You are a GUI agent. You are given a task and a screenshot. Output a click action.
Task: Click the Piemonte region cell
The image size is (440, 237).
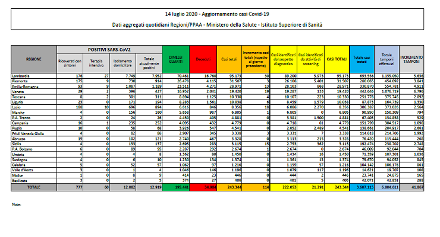tap(20, 80)
